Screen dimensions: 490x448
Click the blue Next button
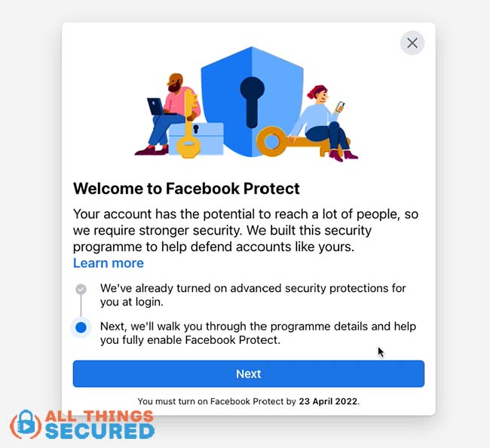[x=249, y=373]
